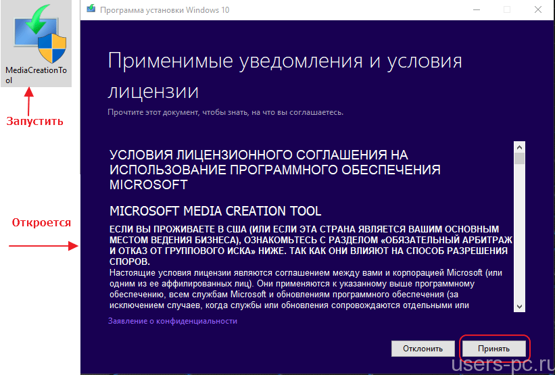Click the paragraph starting ЕСЛИ ВЫ ПРОЖИВАЕТЕ В США
Screen dimensions: 555x375
pyautogui.click(x=311, y=245)
